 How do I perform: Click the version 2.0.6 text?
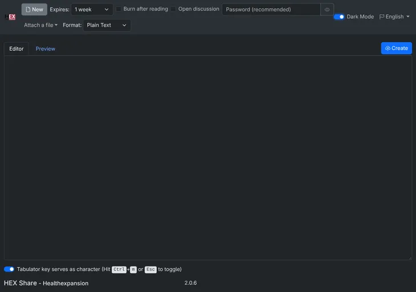click(x=190, y=283)
